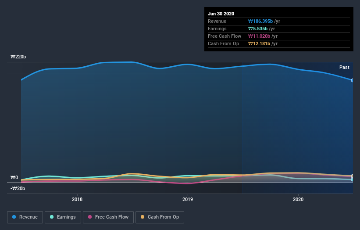This screenshot has height=230, width=360.
Task: Click the ₩12.181b cash from op value
Action: [259, 43]
